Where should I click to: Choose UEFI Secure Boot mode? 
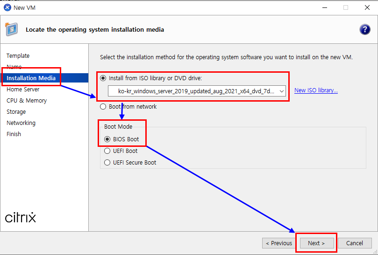(130, 162)
